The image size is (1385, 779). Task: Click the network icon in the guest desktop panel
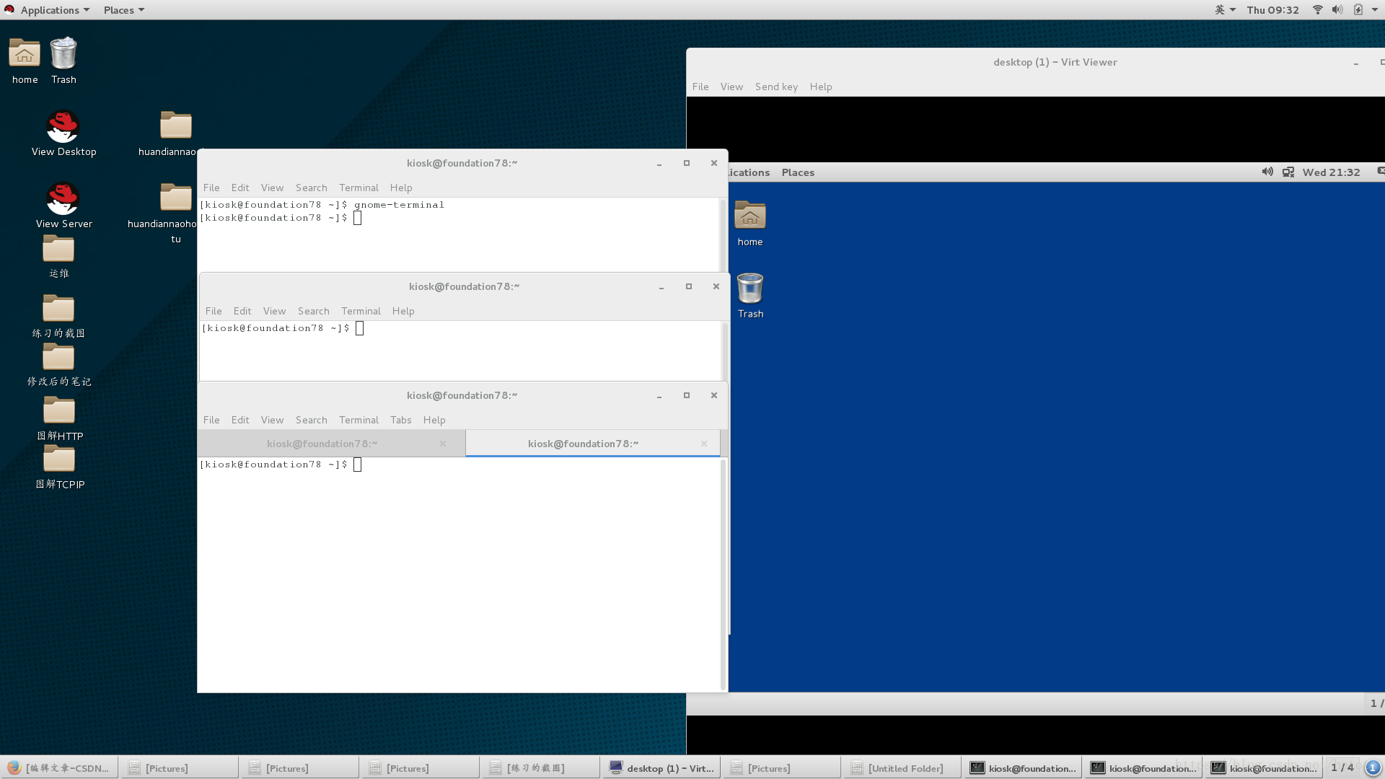click(1288, 172)
